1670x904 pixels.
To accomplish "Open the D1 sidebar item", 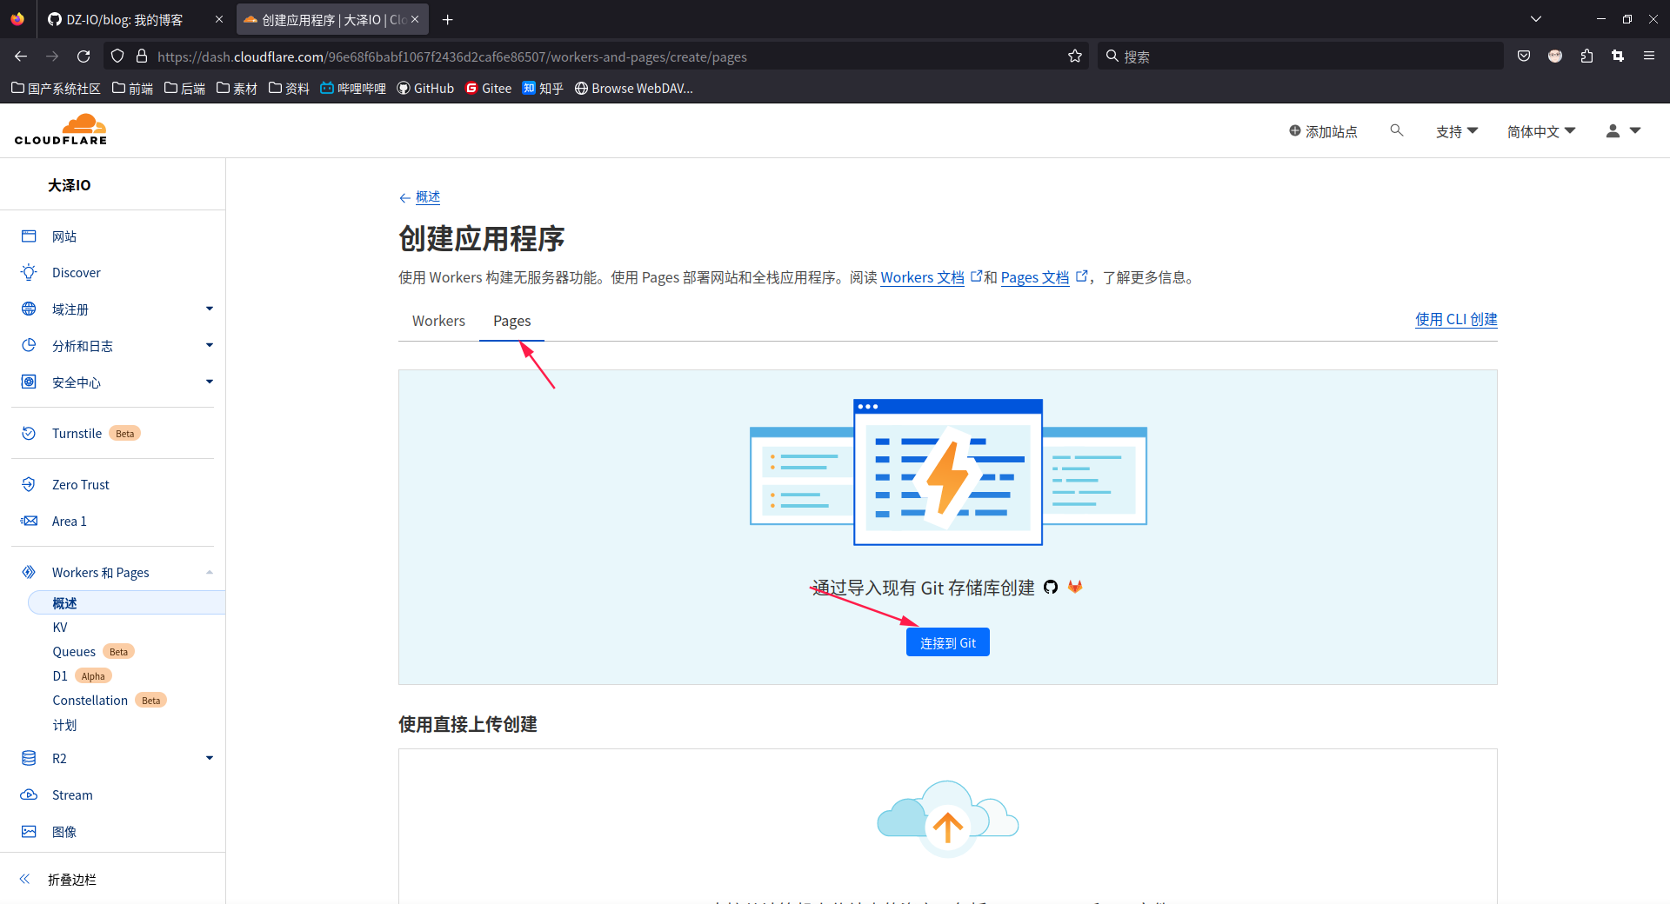I will click(x=60, y=676).
